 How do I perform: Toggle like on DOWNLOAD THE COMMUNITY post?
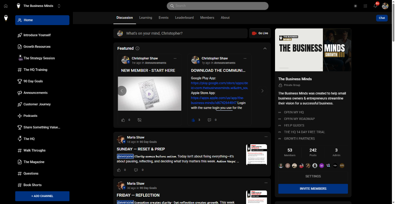193,120
